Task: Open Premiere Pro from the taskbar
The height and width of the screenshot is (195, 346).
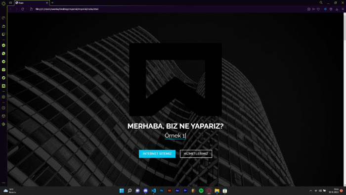Action: coord(185,191)
